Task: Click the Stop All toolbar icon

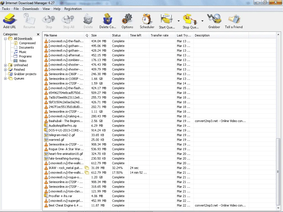Action: [x=69, y=19]
